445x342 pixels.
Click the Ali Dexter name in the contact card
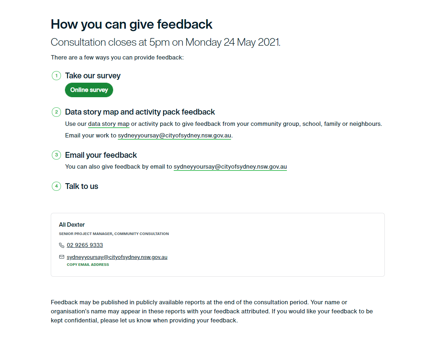point(72,225)
